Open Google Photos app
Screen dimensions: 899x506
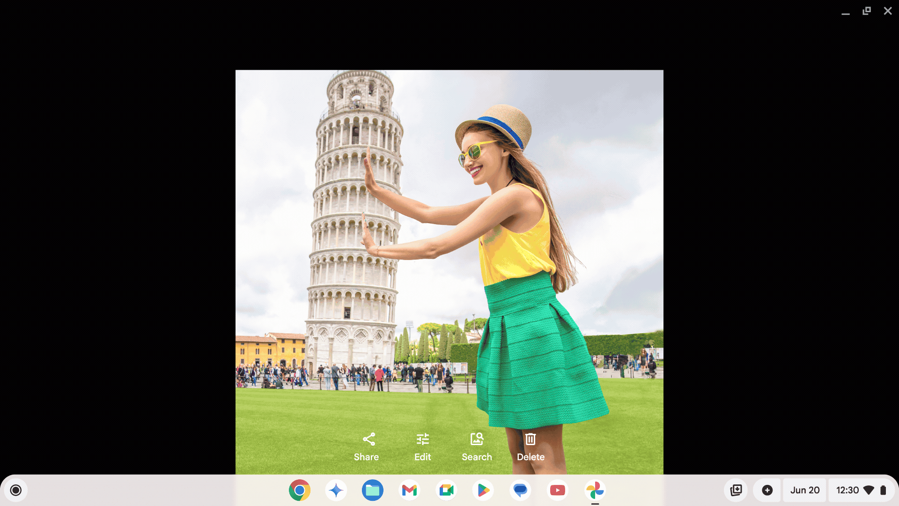[595, 490]
